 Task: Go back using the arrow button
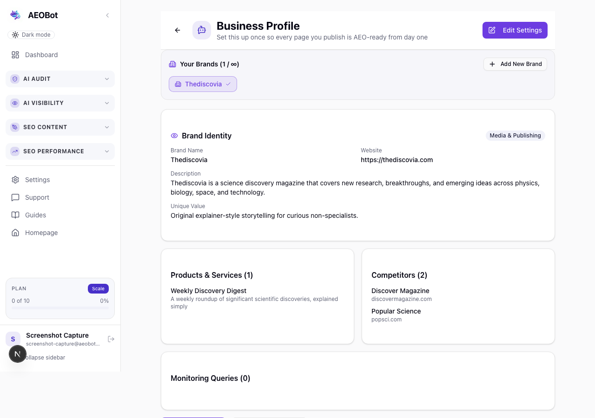178,30
